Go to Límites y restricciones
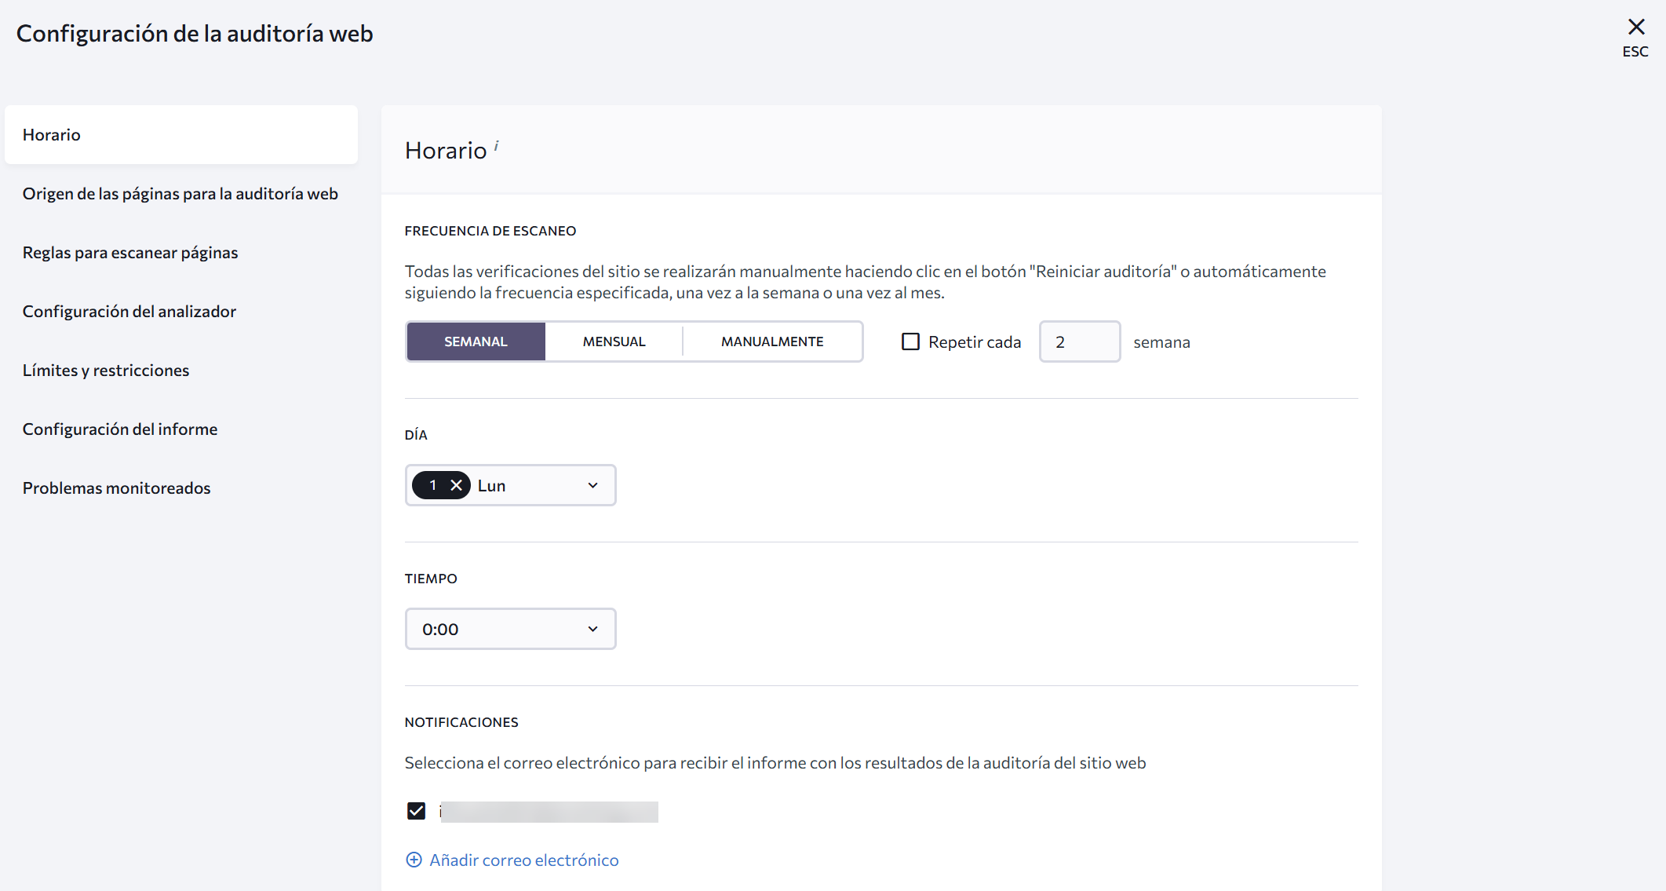Screen dimensions: 1666x891 coord(181,371)
